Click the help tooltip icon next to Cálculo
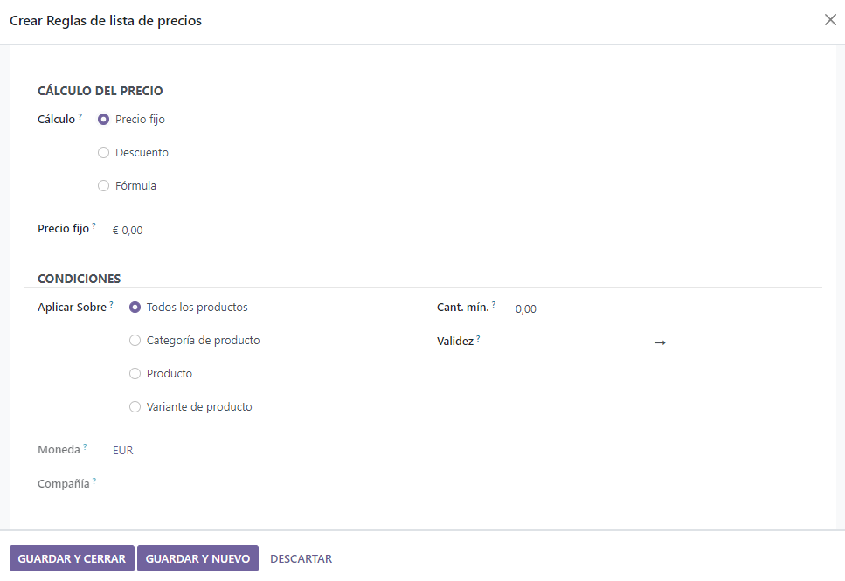The width and height of the screenshot is (845, 581). coord(80,116)
